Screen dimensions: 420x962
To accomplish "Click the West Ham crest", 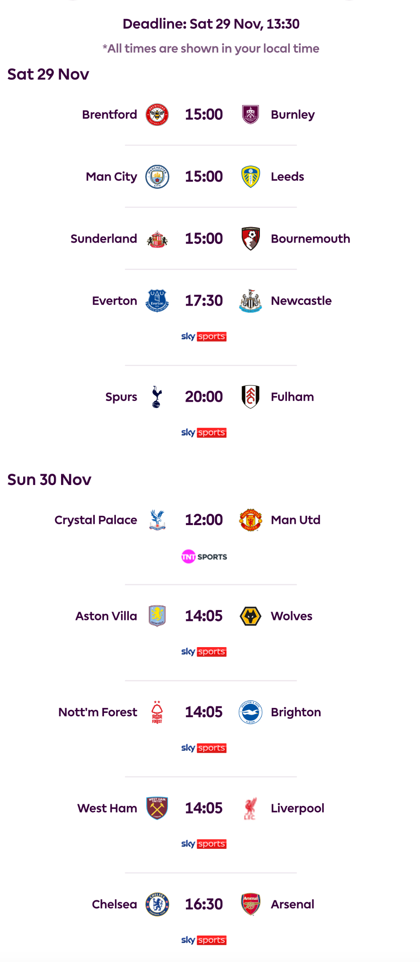I will click(157, 808).
